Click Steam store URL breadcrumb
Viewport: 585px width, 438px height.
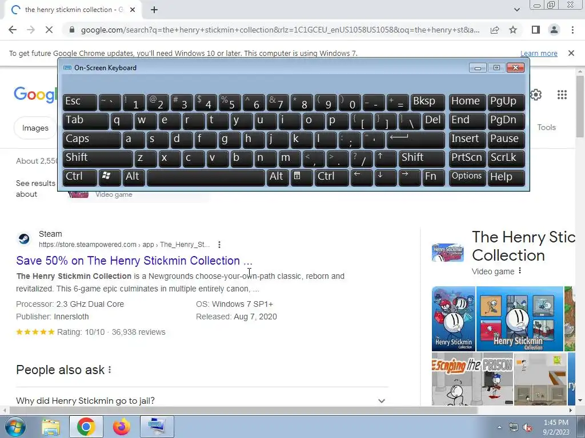coord(124,245)
